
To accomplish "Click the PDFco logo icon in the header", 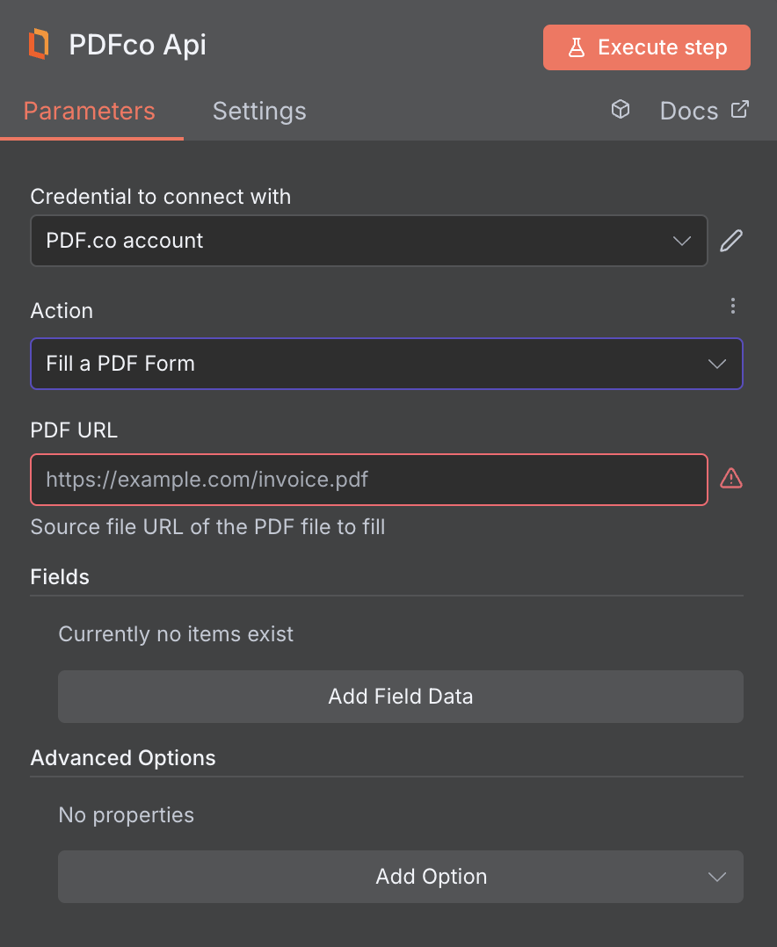I will (39, 43).
